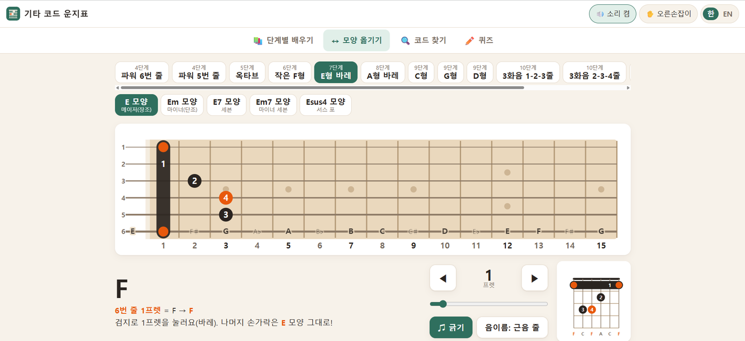Select the 5단계 옥타브 lesson

(247, 72)
